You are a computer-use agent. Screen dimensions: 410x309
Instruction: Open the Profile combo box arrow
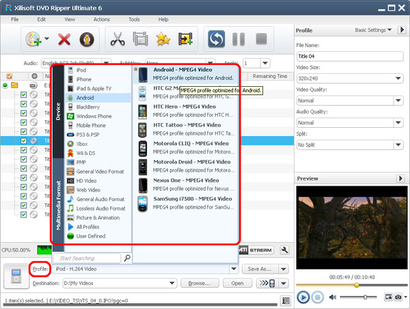pos(234,269)
